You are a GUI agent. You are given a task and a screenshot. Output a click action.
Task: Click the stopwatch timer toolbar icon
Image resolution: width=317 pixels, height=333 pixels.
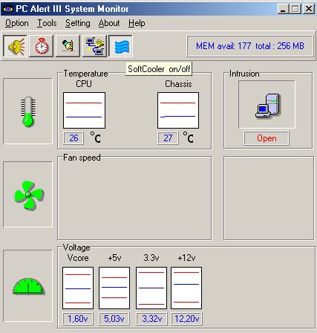pyautogui.click(x=42, y=46)
